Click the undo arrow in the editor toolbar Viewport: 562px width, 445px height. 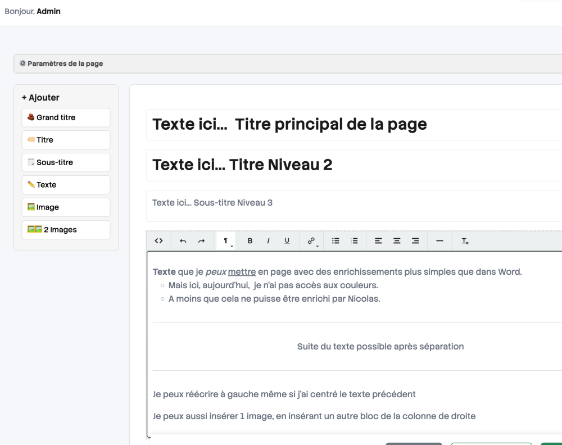[x=183, y=241]
